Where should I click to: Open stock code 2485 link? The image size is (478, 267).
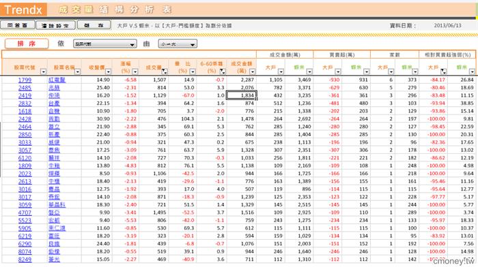coord(25,88)
